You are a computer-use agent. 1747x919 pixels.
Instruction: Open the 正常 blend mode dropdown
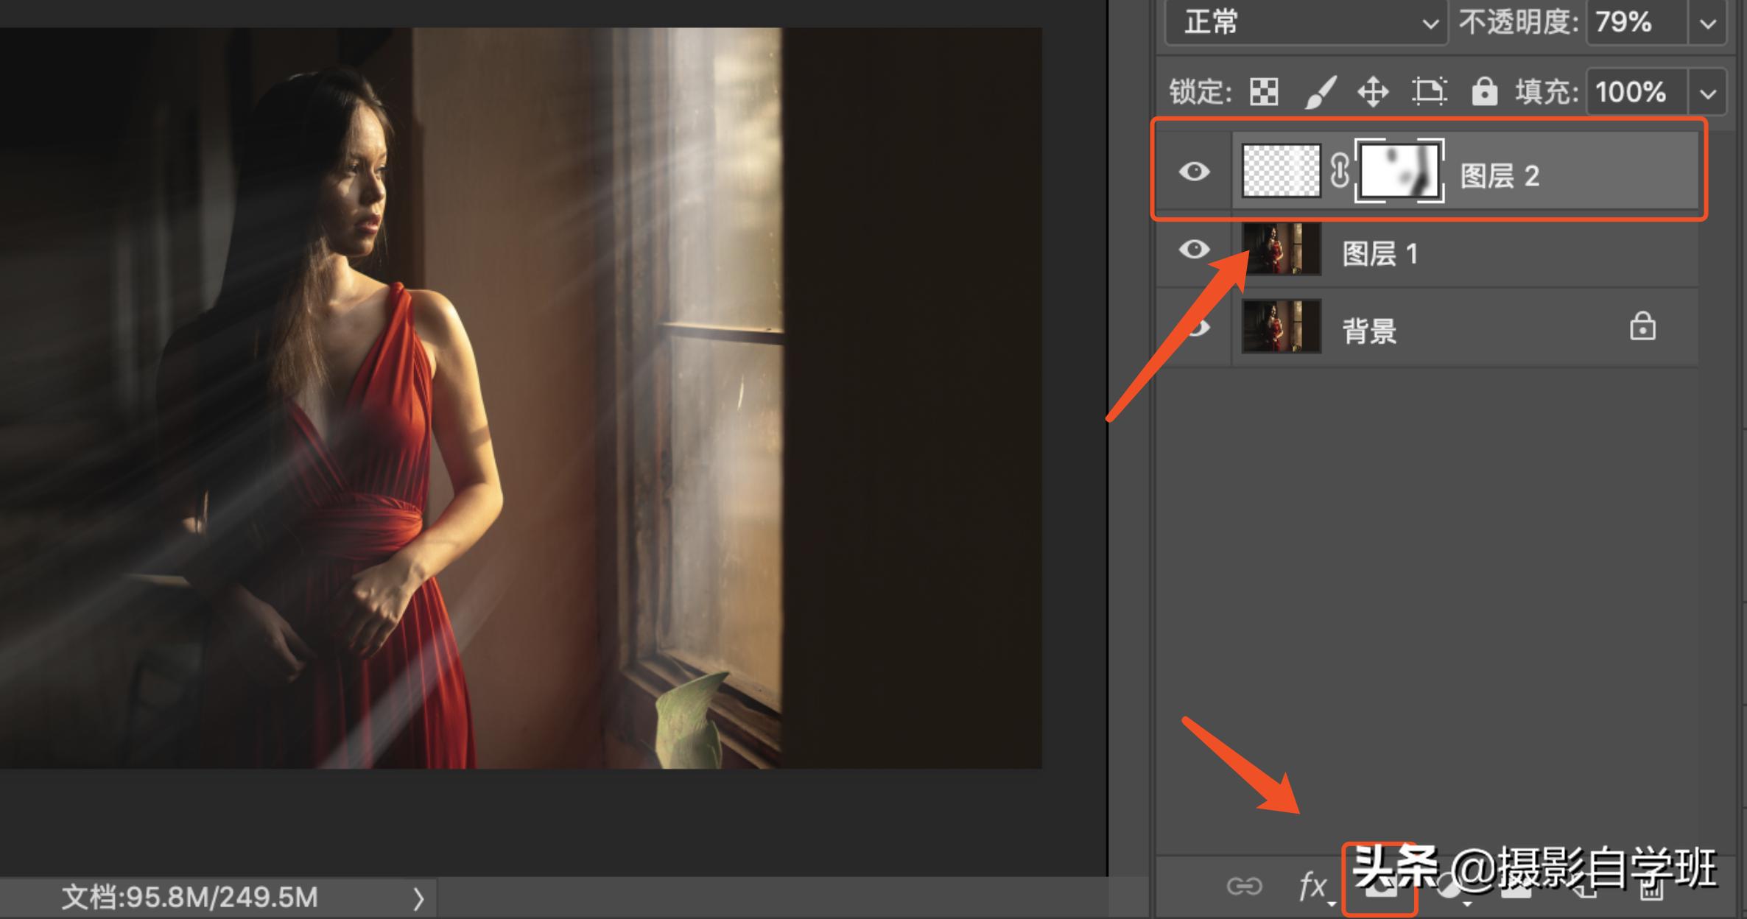(1307, 23)
